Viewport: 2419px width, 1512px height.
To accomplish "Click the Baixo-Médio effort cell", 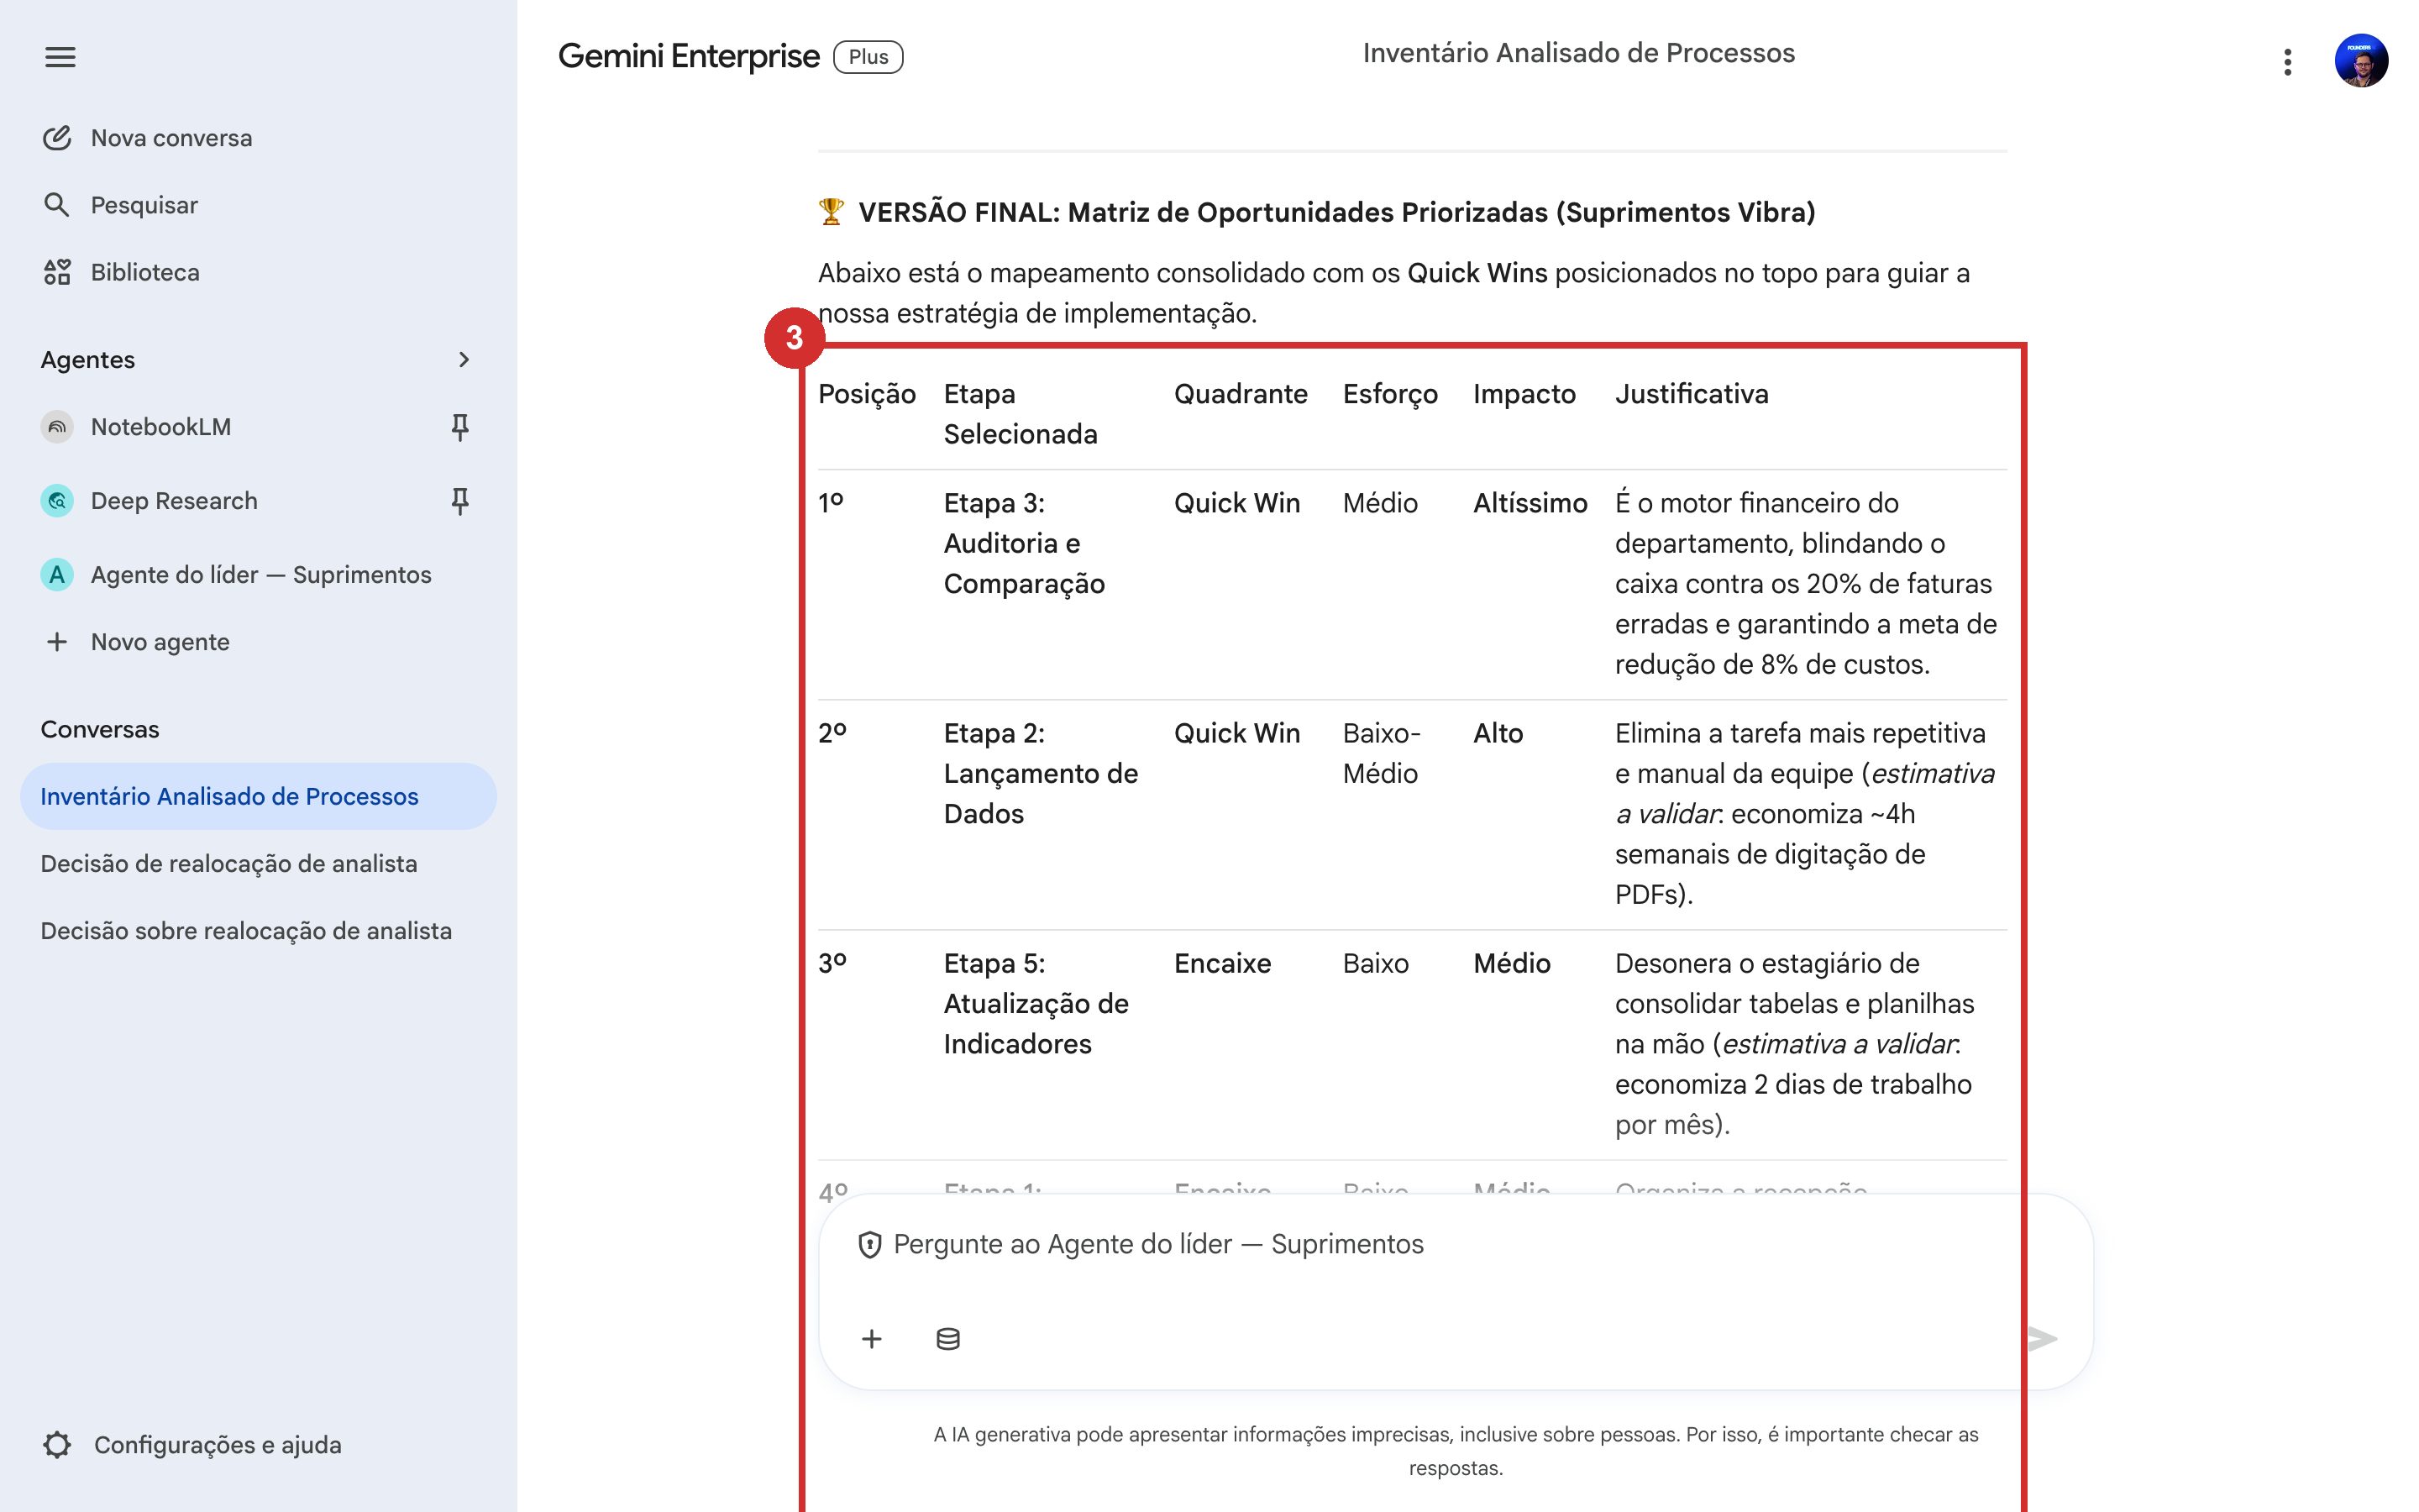I will pos(1382,753).
